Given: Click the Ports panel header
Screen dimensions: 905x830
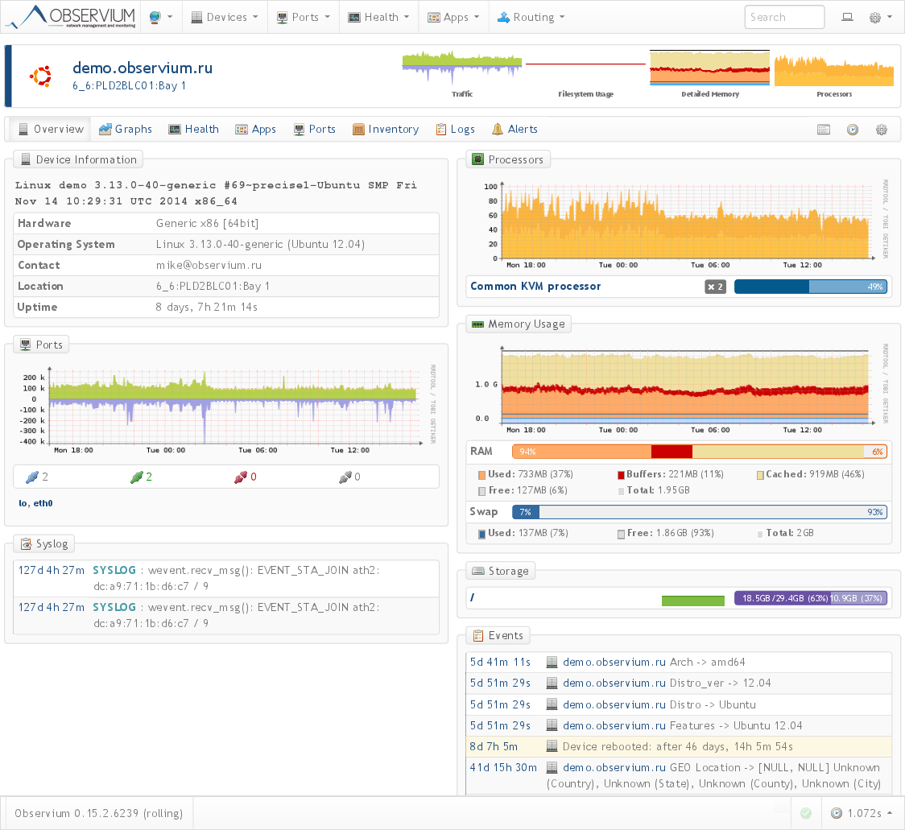Looking at the screenshot, I should (x=42, y=345).
